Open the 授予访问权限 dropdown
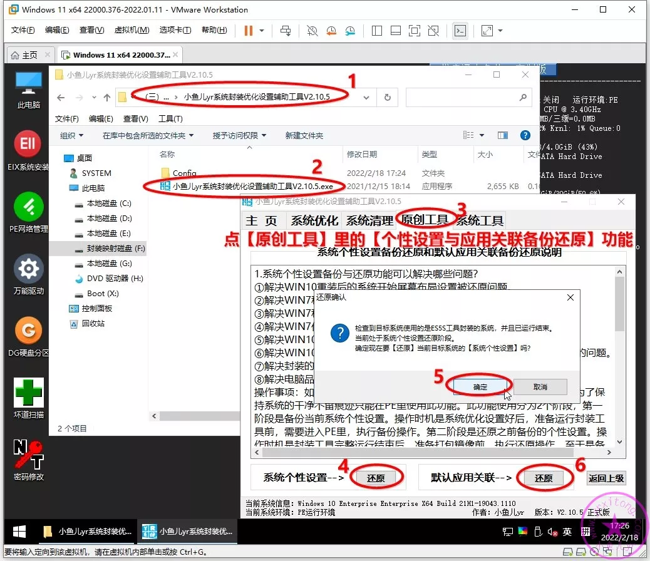This screenshot has height=561, width=650. click(x=239, y=136)
